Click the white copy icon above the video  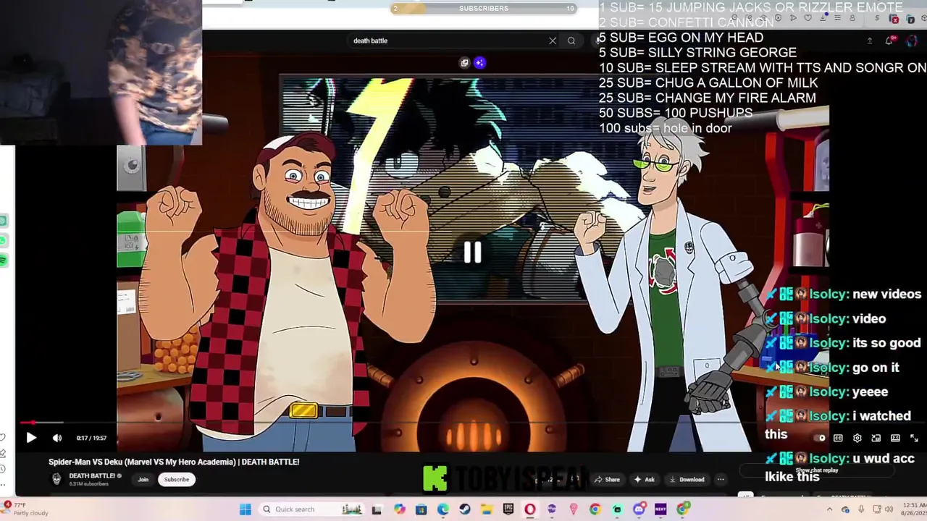(x=464, y=63)
